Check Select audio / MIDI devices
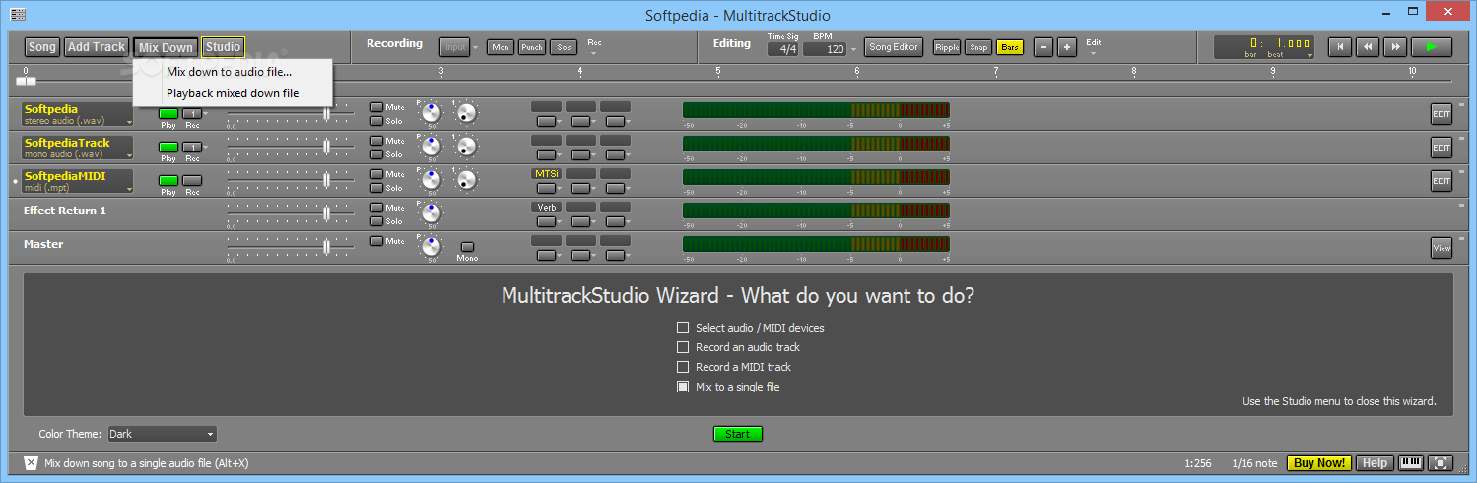 [x=683, y=328]
